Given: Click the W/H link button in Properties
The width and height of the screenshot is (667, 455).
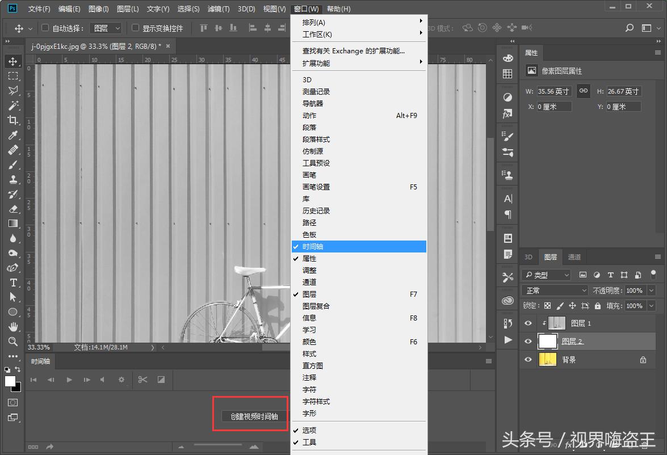Looking at the screenshot, I should point(583,90).
